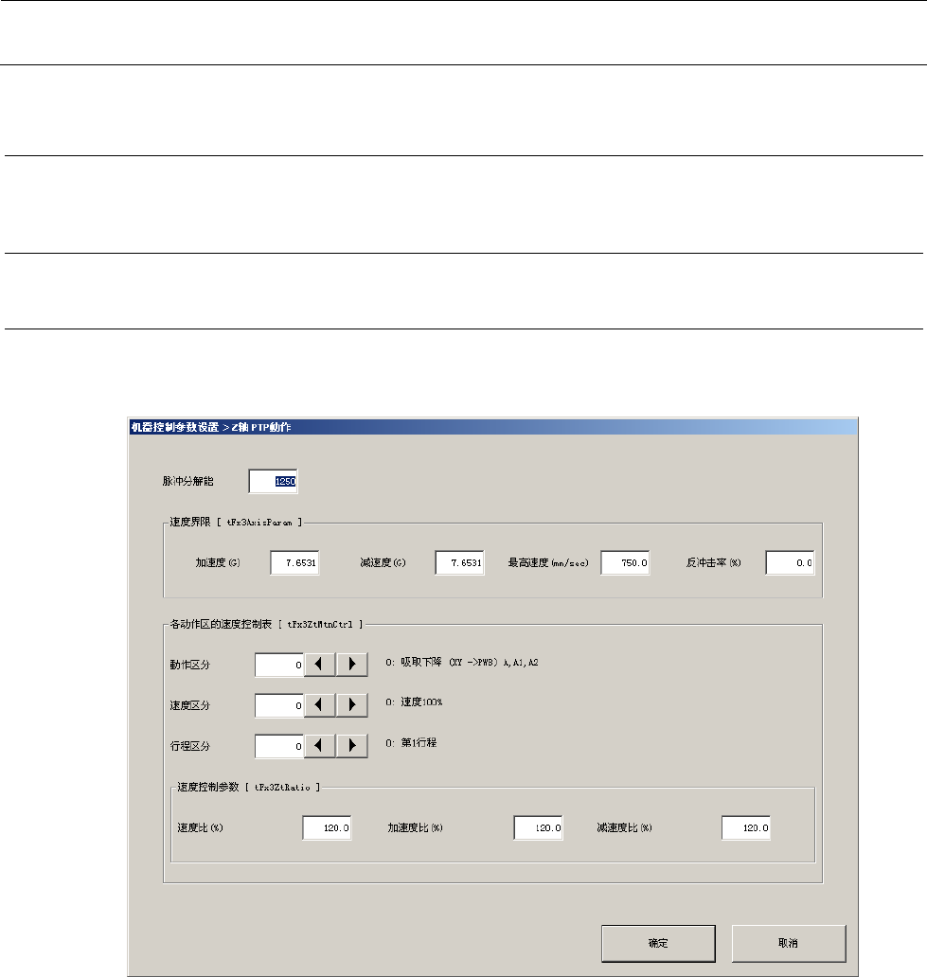
Task: Click the dialog title bar 机器控制参数设置
Action: 492,427
